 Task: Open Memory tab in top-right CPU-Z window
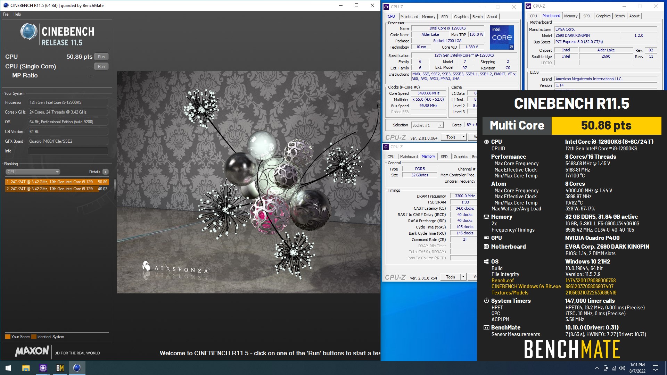[571, 16]
